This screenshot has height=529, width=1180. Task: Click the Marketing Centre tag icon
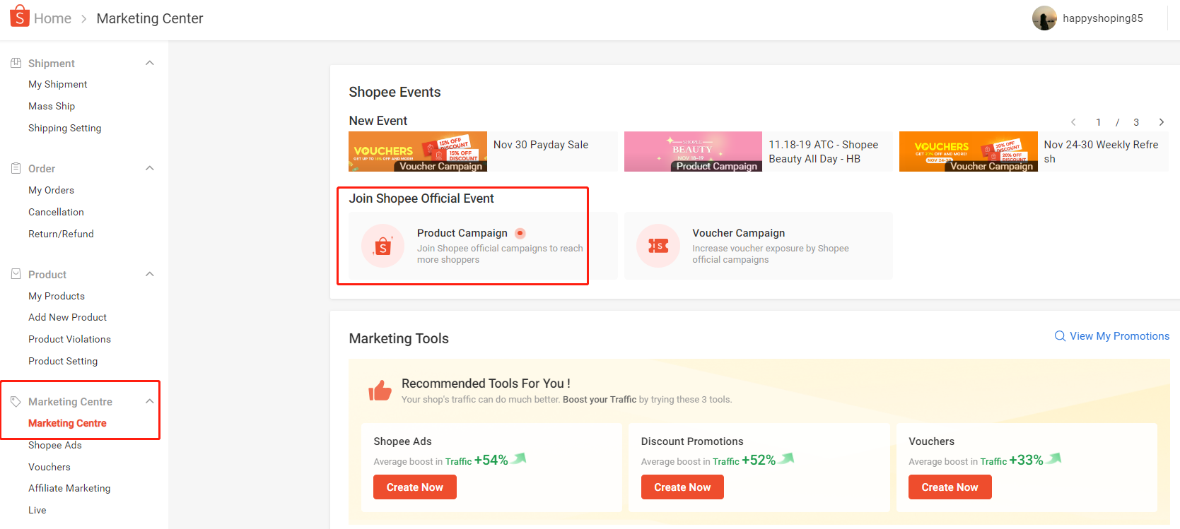[16, 401]
